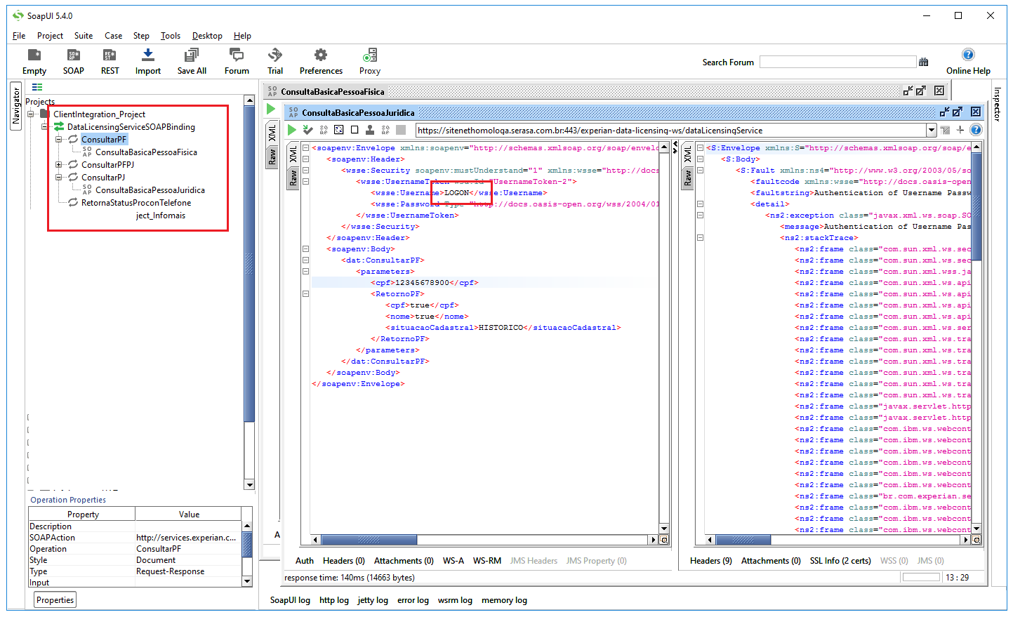
Task: Open the Desktop menu
Action: click(207, 36)
